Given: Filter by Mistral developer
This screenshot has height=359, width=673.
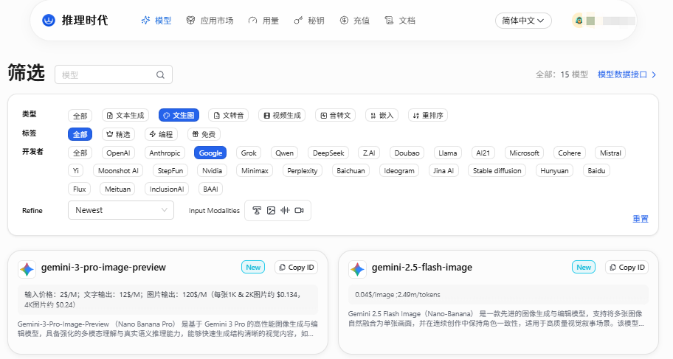Looking at the screenshot, I should coord(610,153).
